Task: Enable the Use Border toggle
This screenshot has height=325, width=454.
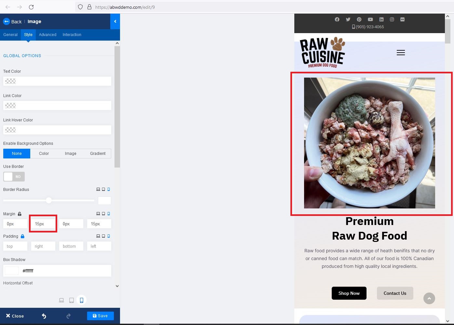Action: coord(14,177)
